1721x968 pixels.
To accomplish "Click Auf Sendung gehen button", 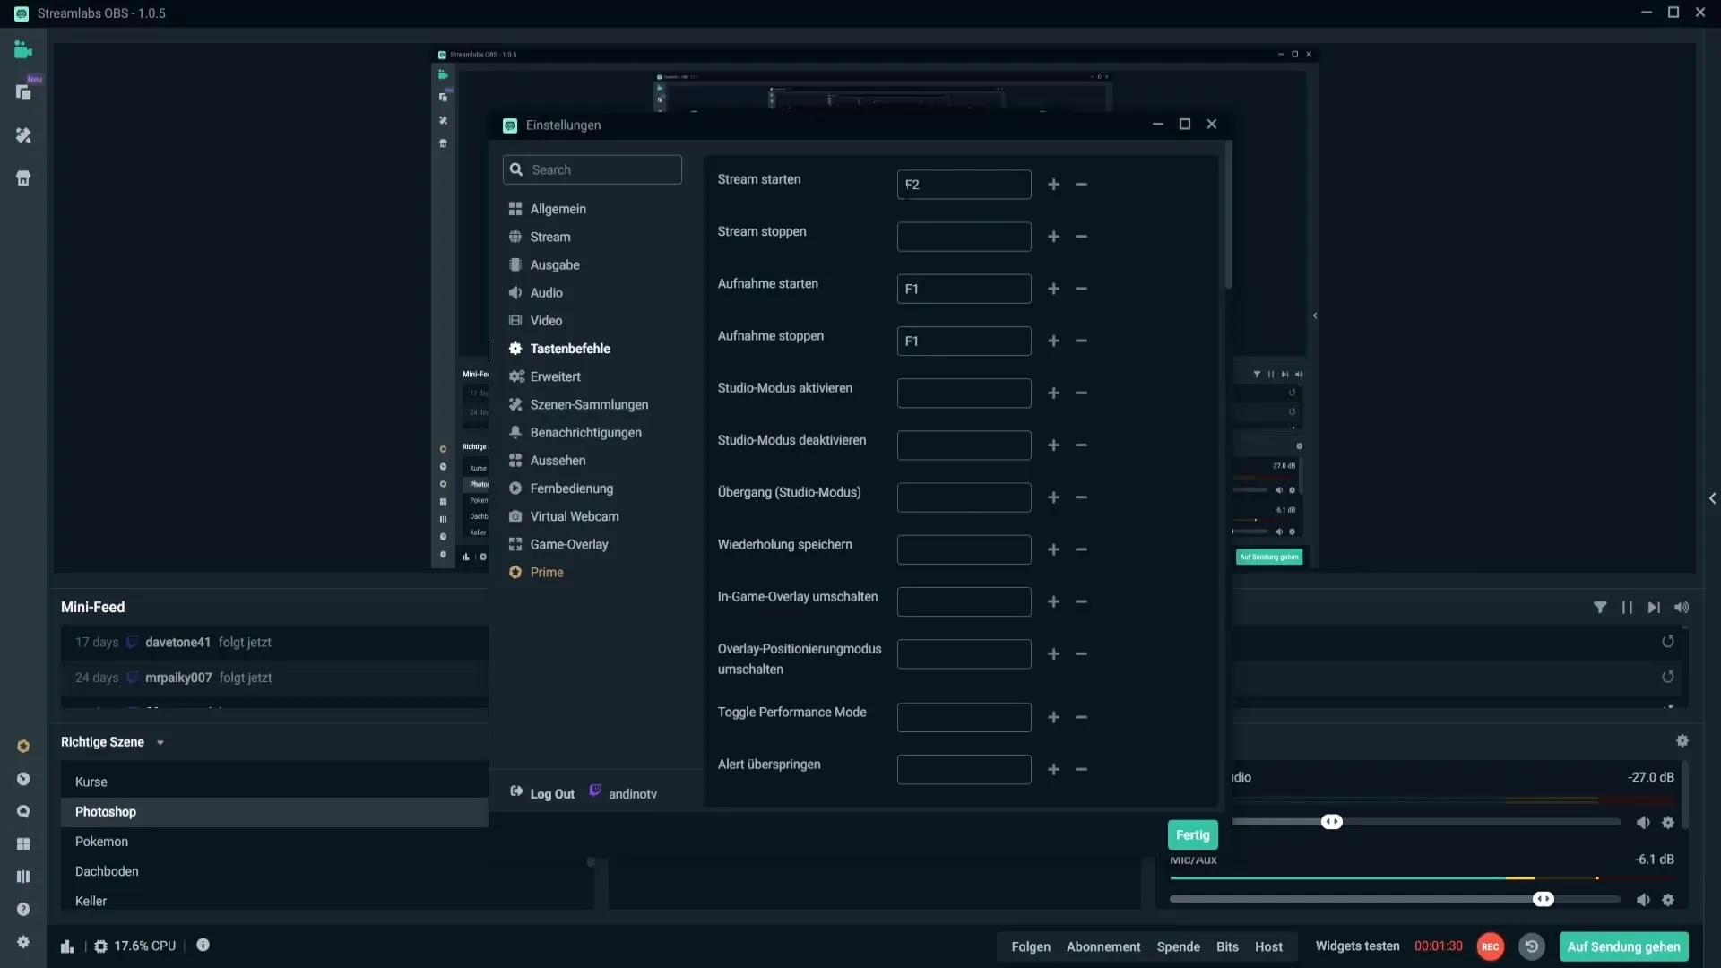I will pyautogui.click(x=1623, y=947).
